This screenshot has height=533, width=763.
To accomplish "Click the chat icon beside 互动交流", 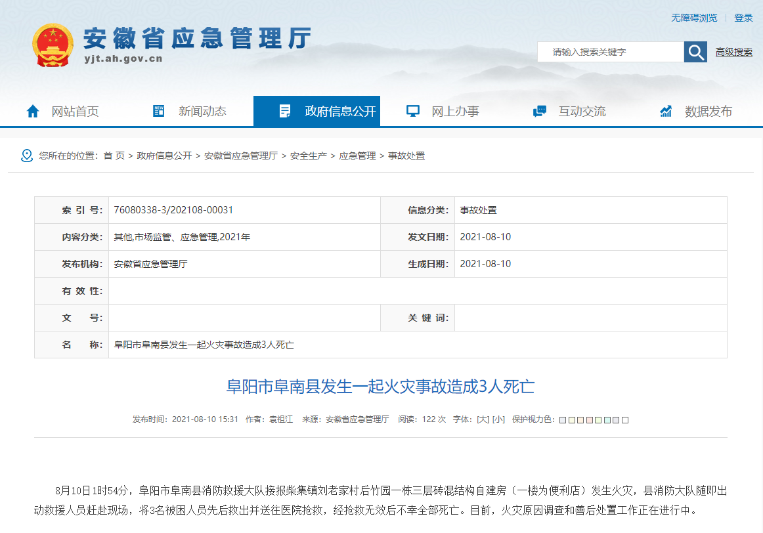I will point(540,112).
